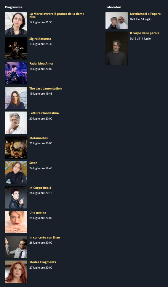This screenshot has height=287, width=168.
Task: Select the In-Corpo-Reo.4 title
Action: coord(40,188)
